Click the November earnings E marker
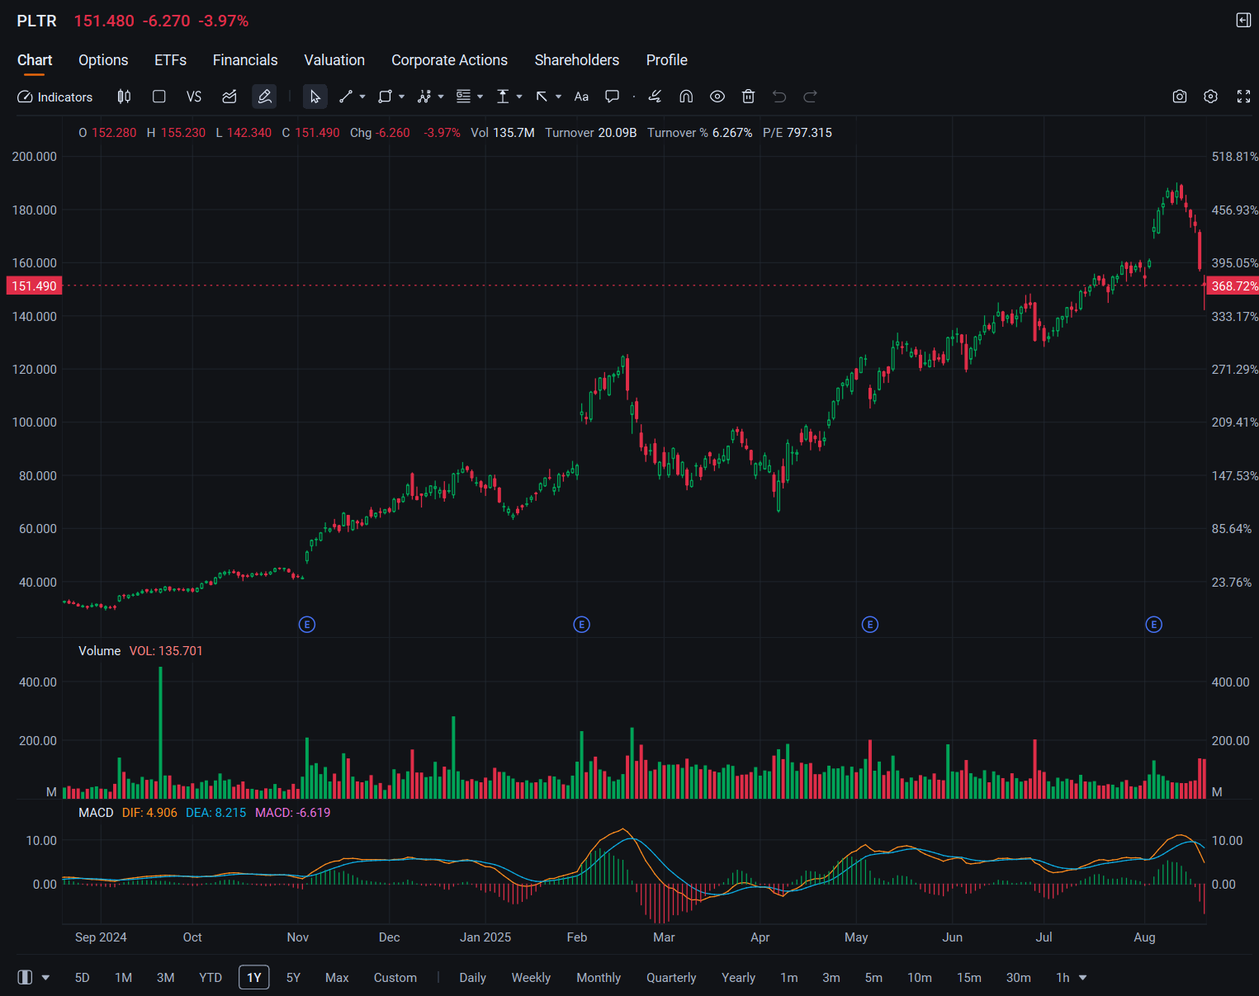Image resolution: width=1259 pixels, height=996 pixels. point(307,625)
